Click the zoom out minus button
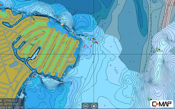 coord(86,106)
